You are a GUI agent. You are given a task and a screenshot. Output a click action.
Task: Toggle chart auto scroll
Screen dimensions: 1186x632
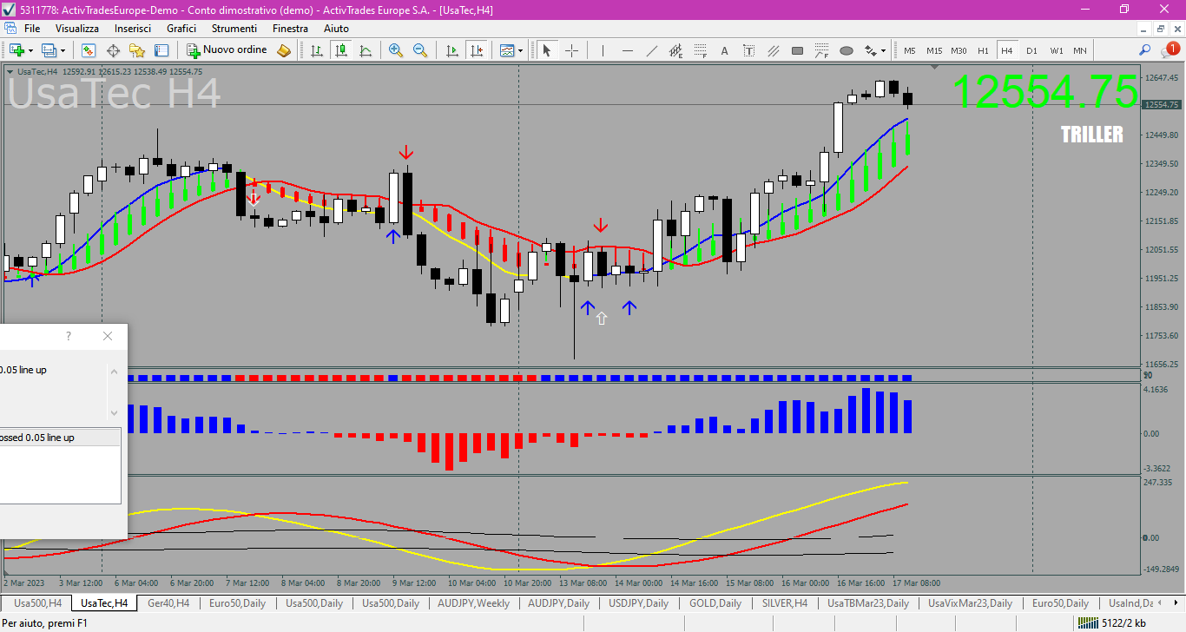[x=451, y=50]
